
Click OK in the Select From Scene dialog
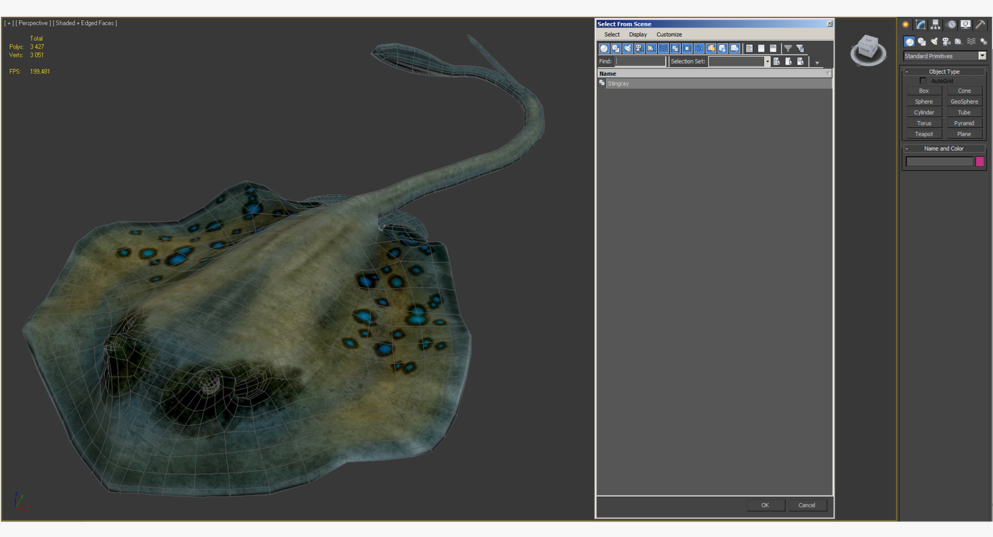tap(766, 505)
